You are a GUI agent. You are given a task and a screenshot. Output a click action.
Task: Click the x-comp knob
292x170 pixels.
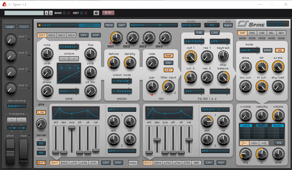pyautogui.click(x=245, y=115)
